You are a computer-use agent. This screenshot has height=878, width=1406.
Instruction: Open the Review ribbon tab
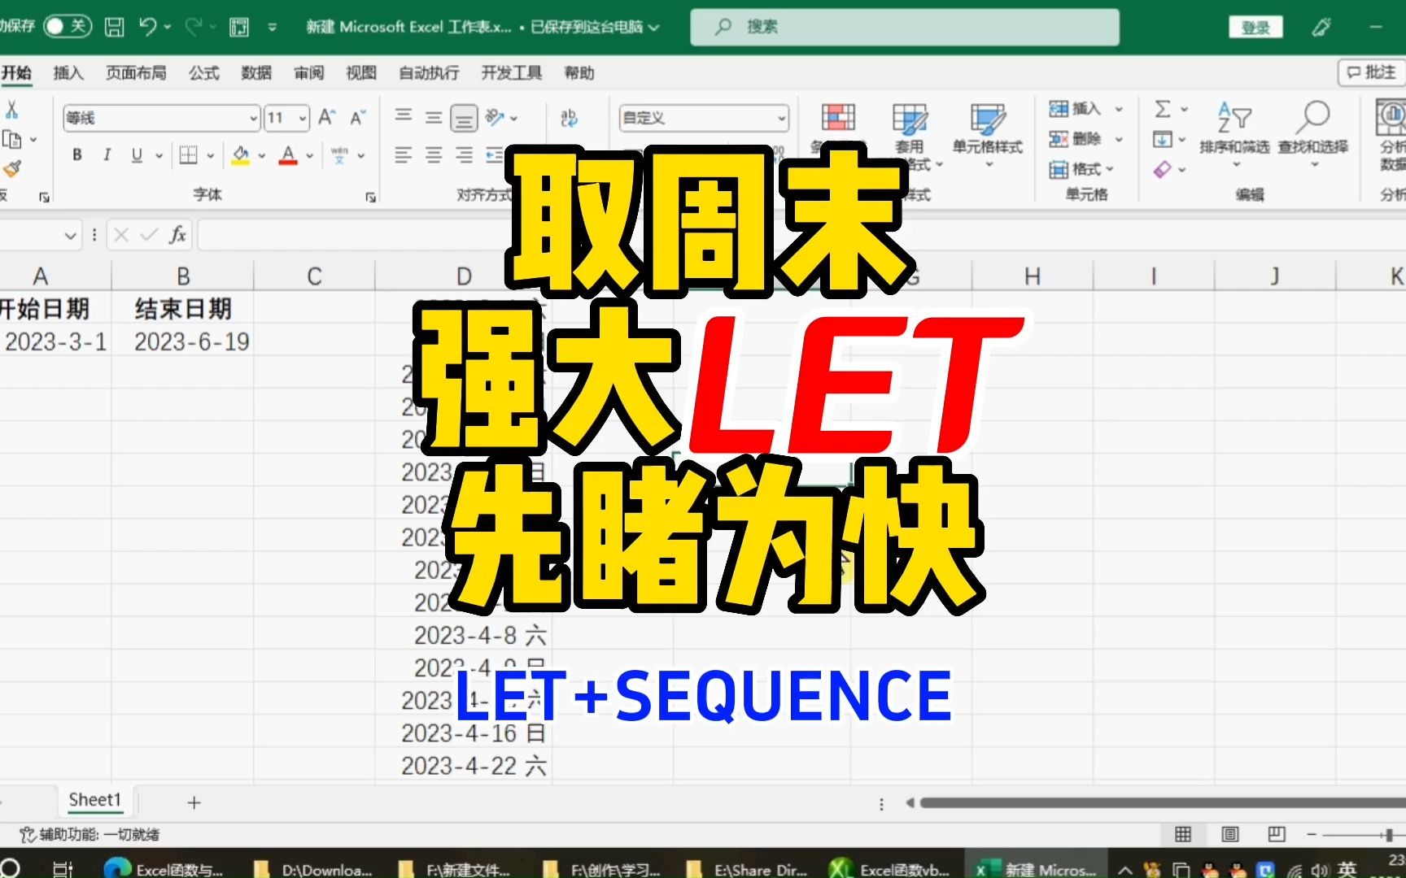pyautogui.click(x=308, y=73)
